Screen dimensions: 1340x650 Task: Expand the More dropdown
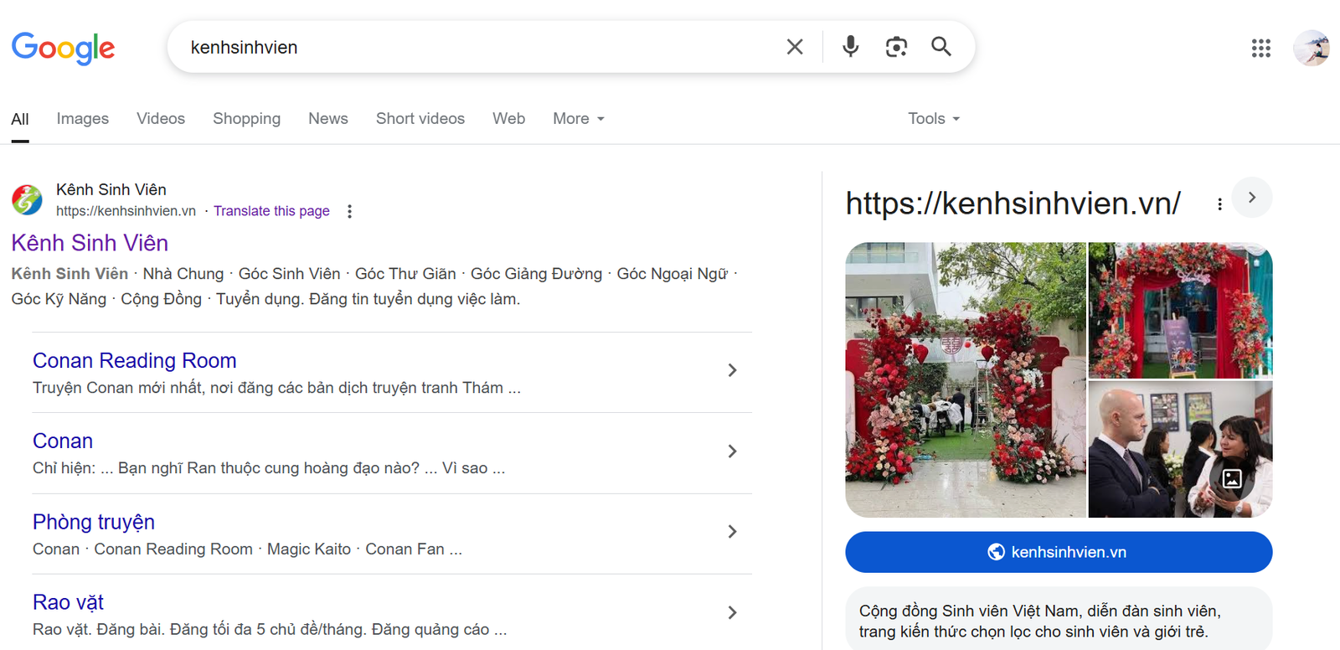tap(579, 119)
